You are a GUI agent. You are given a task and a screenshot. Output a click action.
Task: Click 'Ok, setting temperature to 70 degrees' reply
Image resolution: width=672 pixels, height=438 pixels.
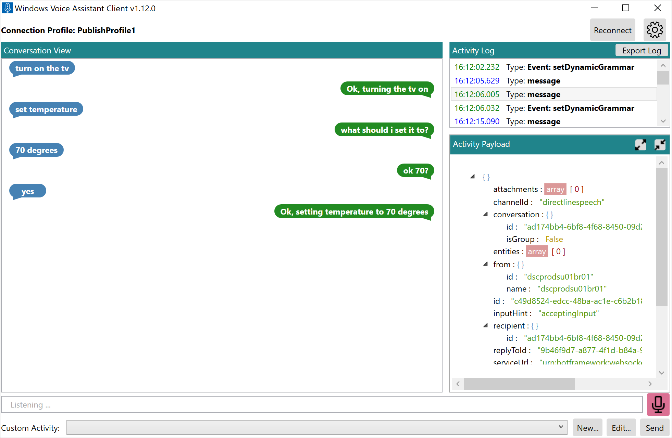coord(354,212)
